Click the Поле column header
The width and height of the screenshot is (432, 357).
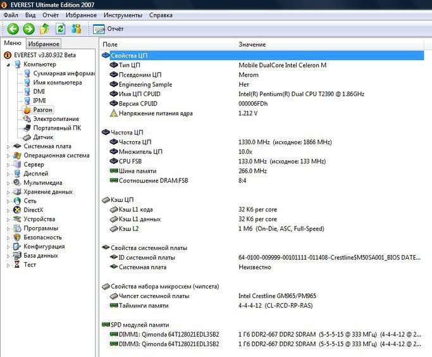click(167, 44)
